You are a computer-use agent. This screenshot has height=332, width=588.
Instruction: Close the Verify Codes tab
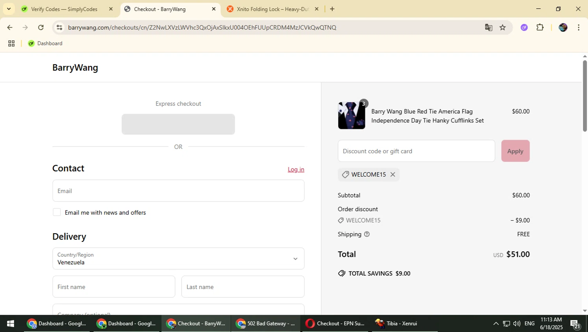(x=111, y=9)
